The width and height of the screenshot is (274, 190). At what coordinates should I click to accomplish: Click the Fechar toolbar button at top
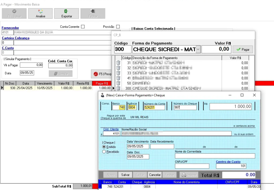[93, 13]
